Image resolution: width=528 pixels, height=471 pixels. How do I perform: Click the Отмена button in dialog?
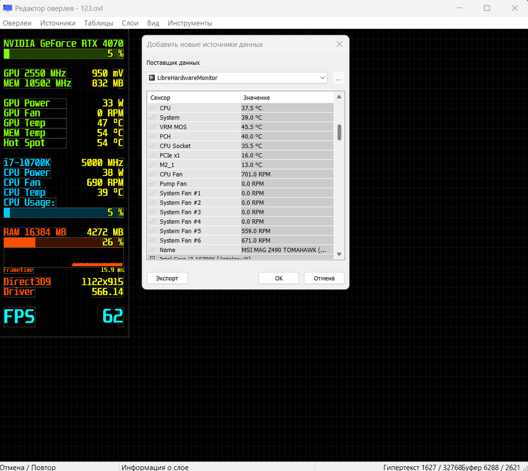324,278
